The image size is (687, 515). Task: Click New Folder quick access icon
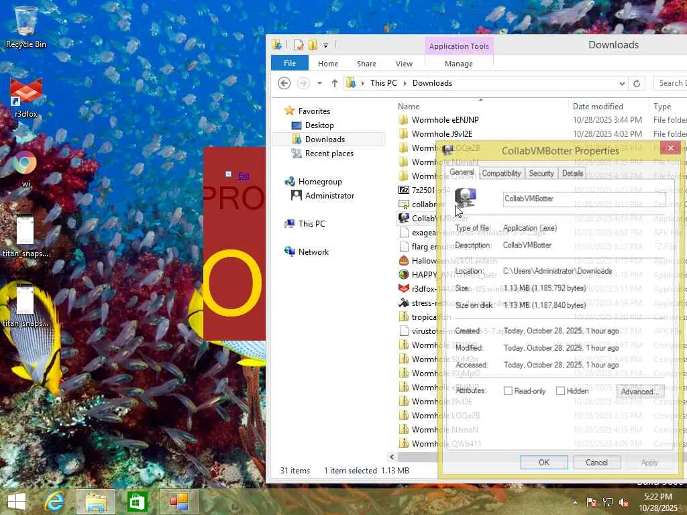[313, 45]
